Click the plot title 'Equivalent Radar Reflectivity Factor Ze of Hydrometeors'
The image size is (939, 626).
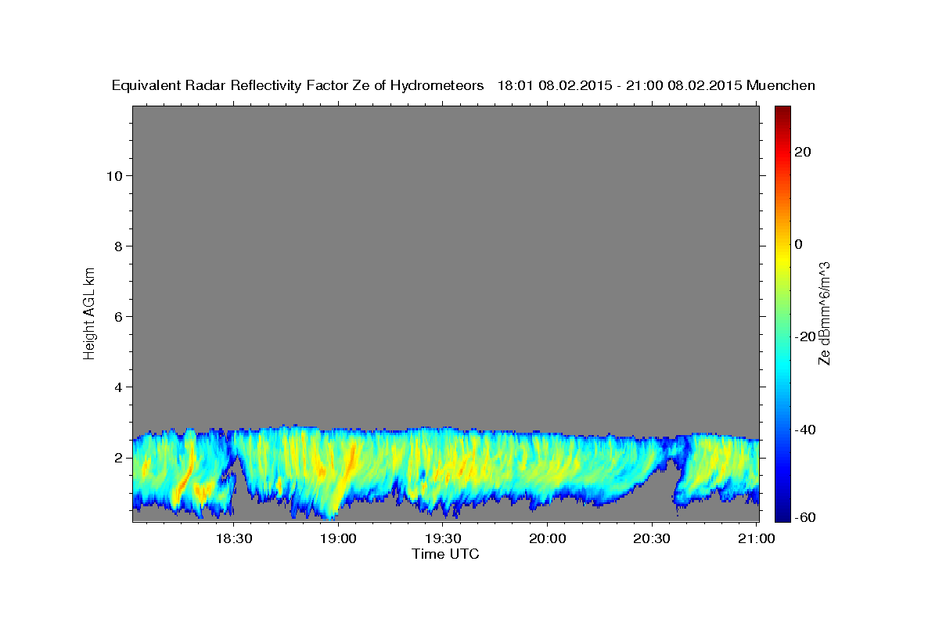tap(298, 86)
